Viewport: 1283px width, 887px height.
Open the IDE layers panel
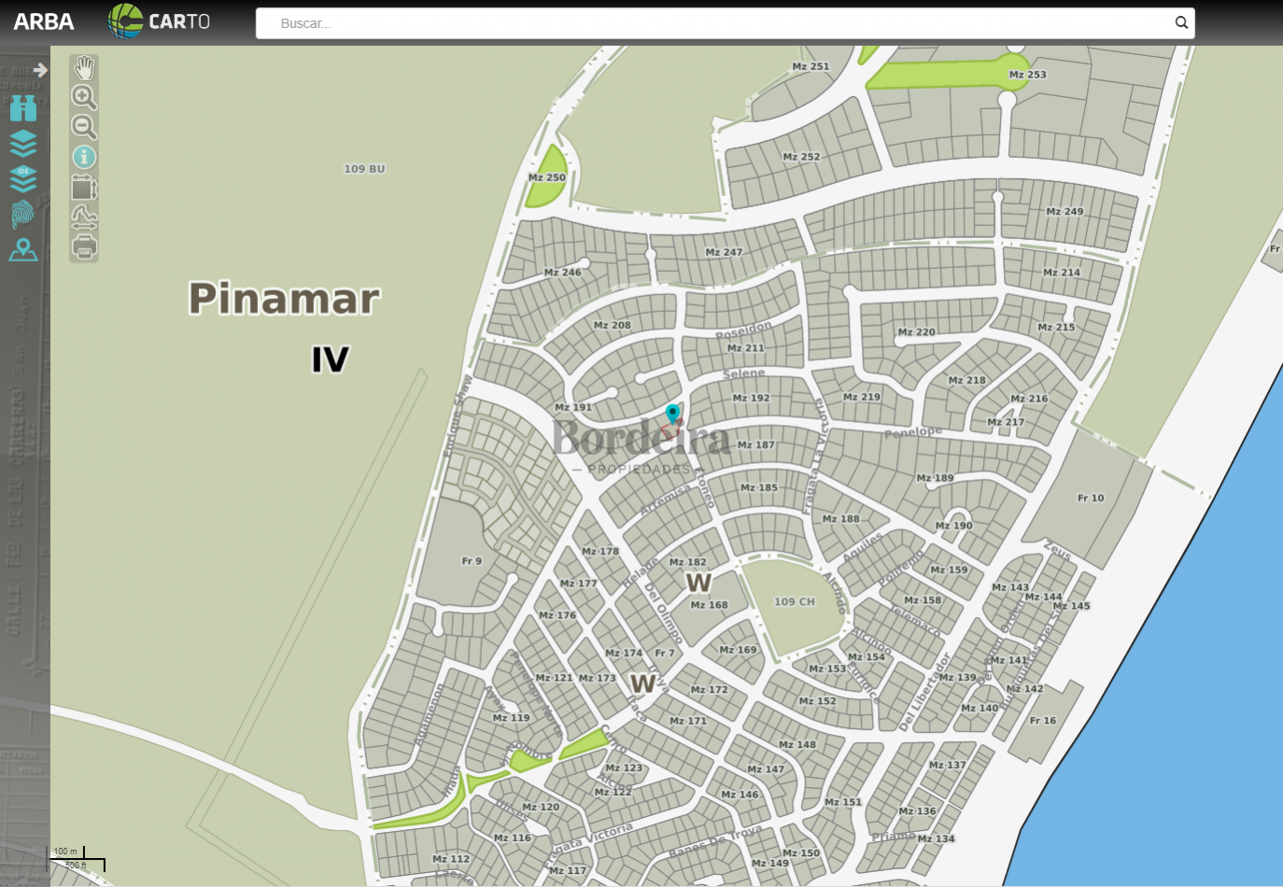(23, 177)
